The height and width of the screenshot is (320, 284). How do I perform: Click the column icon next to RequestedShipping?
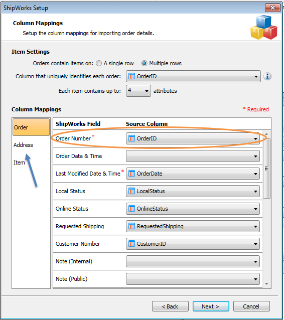point(131,226)
